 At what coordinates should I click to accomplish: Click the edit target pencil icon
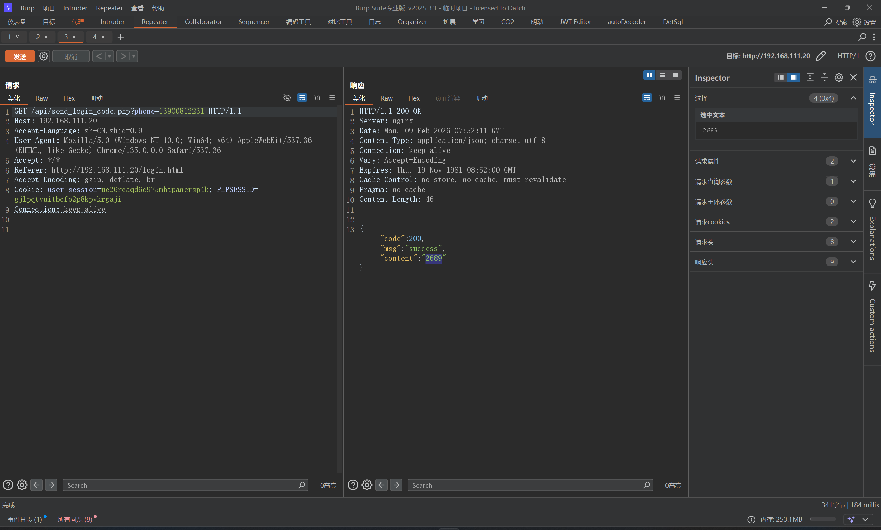click(821, 56)
